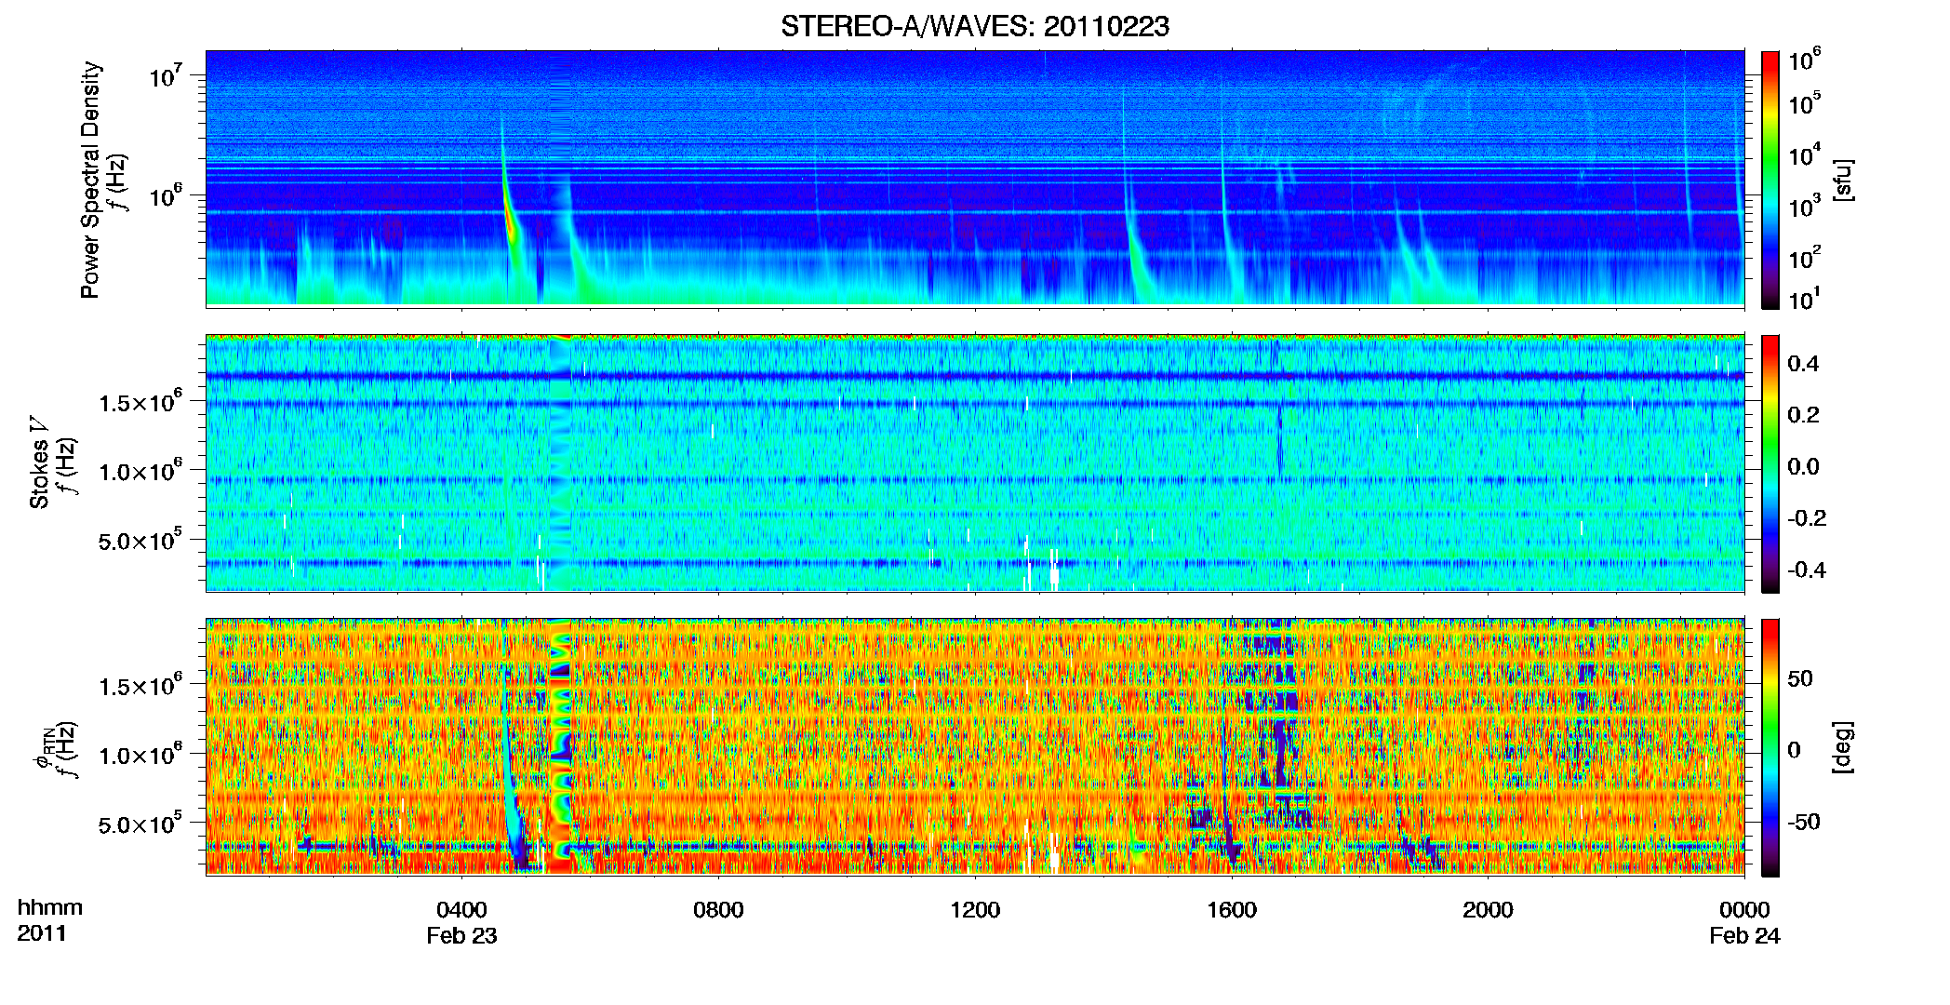Click the Feb 23 date label
Image resolution: width=1950 pixels, height=1005 pixels.
(x=461, y=935)
